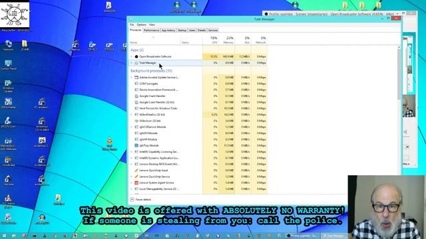Sort processes by Network column

260,40
